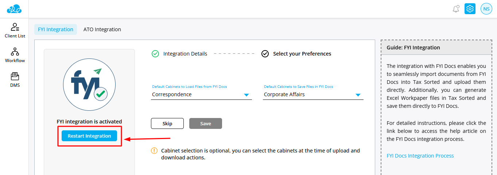Open Client List from sidebar
Screen dimensions: 497x175
[x=15, y=30]
